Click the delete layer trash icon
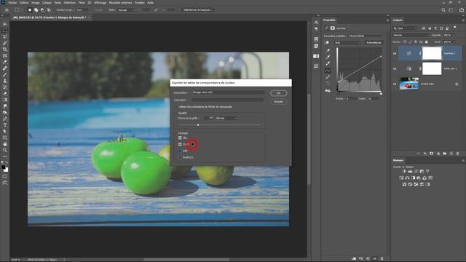Viewport: 466px width, 262px height. click(458, 154)
